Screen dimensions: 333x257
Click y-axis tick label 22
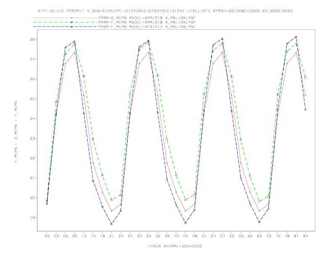tap(32, 158)
